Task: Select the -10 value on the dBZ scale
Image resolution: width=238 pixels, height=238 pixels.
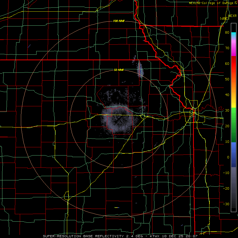Action: 226,173
